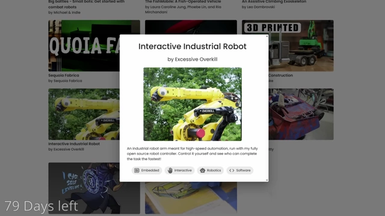The image size is (385, 216).
Task: Click 'by Excessive Overkill' in the popup
Action: [192, 59]
